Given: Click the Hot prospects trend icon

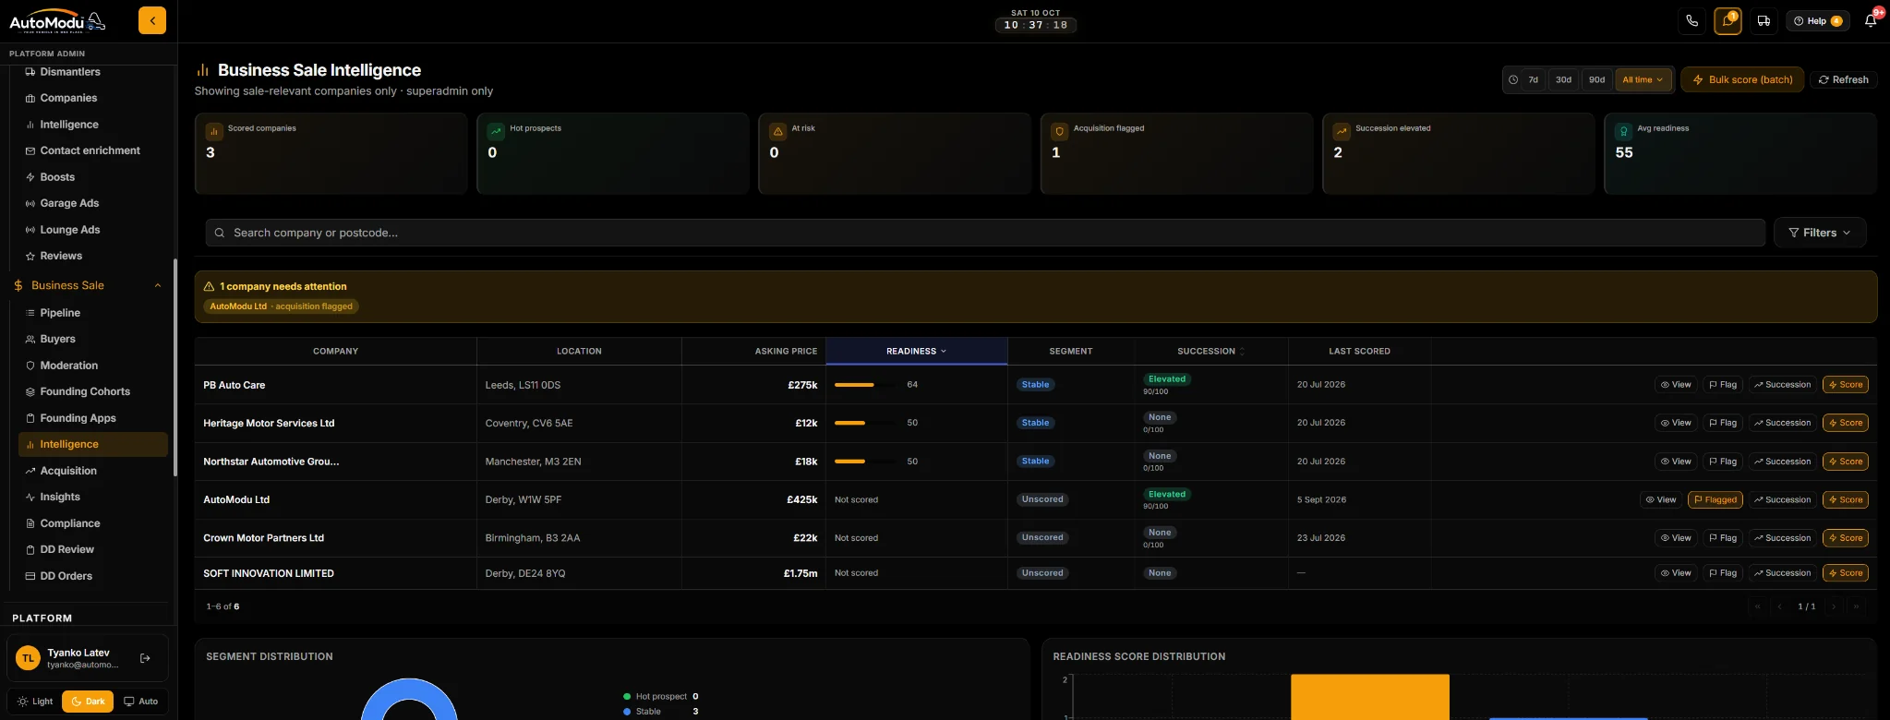Looking at the screenshot, I should [x=496, y=132].
